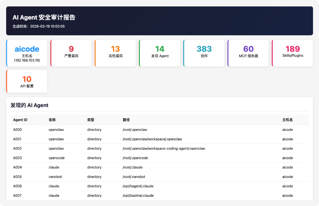Click name 'openclaw' in row A000

point(56,130)
